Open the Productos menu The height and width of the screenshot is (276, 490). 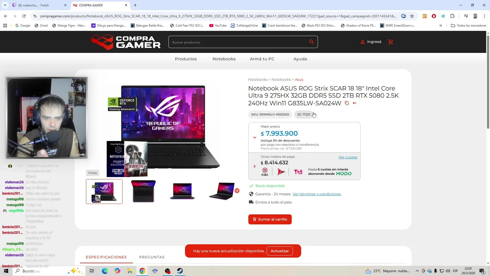click(186, 59)
